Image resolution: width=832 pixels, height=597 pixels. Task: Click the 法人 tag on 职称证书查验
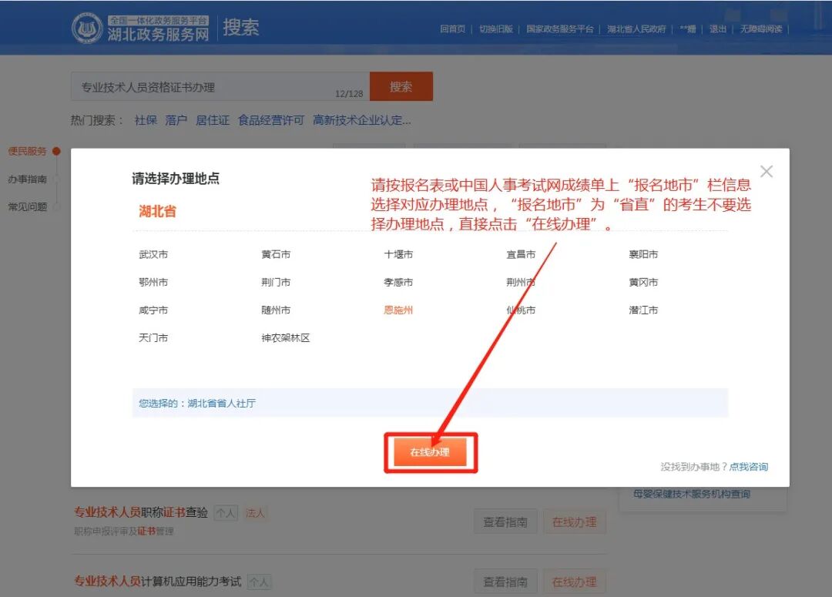tap(255, 513)
